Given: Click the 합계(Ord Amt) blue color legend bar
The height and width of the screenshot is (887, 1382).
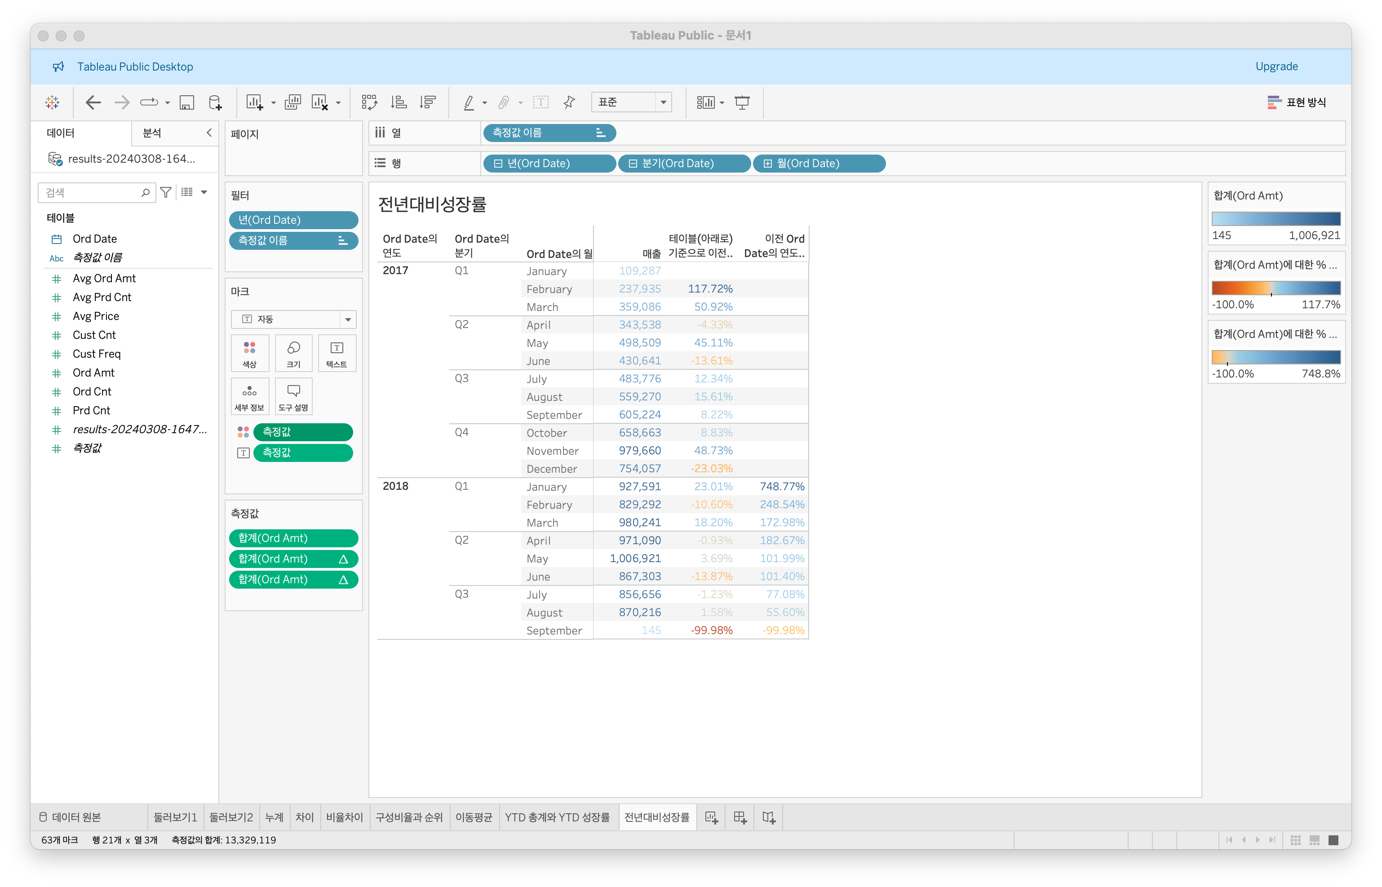Looking at the screenshot, I should click(x=1276, y=219).
